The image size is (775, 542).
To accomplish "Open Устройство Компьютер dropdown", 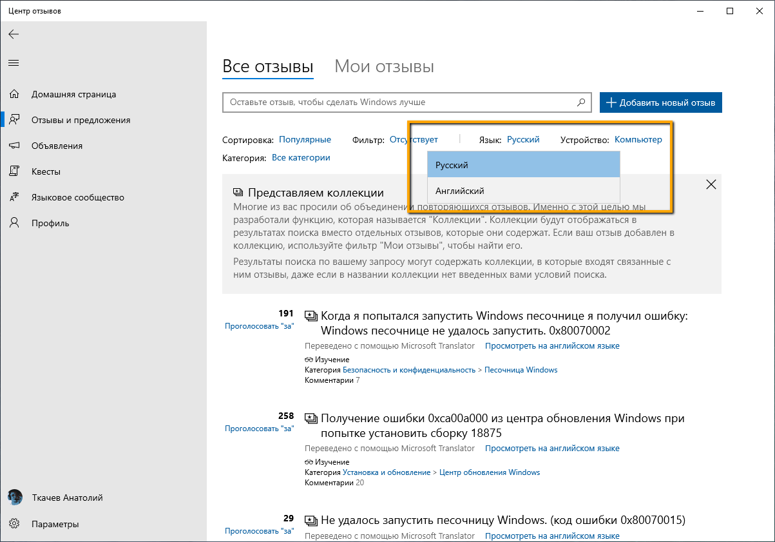I will click(638, 139).
